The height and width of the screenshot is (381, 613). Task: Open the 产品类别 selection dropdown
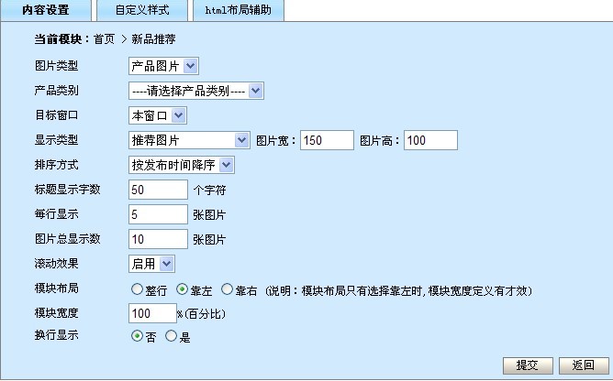196,91
